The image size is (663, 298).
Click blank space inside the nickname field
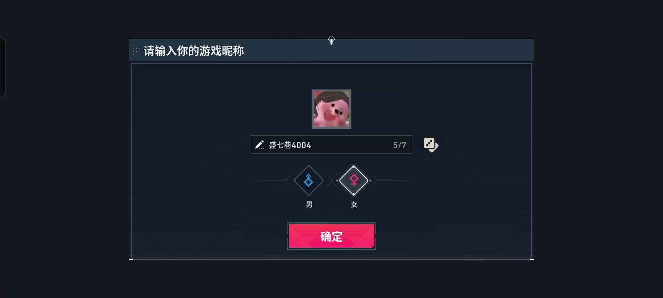[x=352, y=145]
